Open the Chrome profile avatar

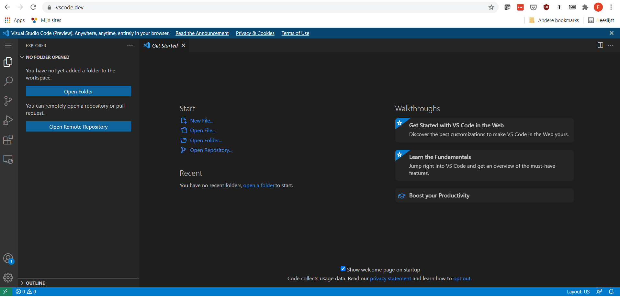[598, 7]
